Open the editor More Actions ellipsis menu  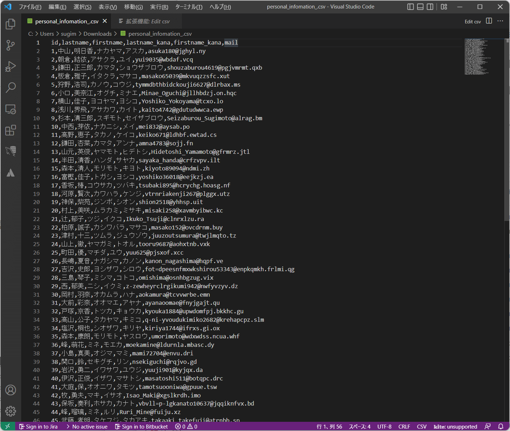(x=500, y=21)
